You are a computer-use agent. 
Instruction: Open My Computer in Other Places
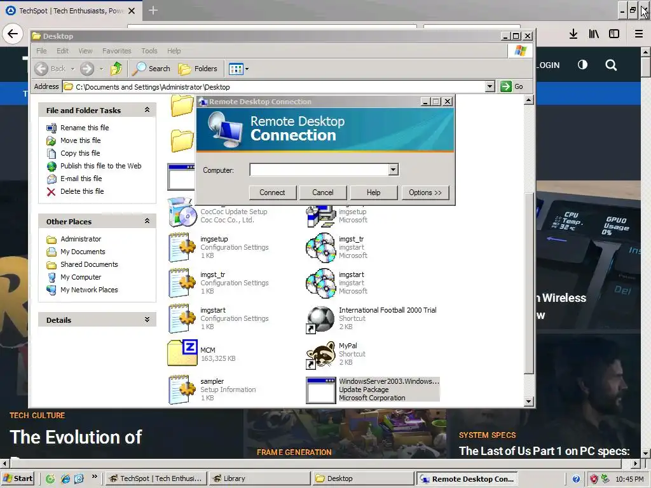click(x=81, y=277)
